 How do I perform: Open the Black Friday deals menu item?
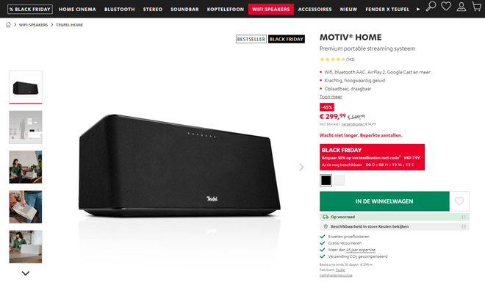30,10
